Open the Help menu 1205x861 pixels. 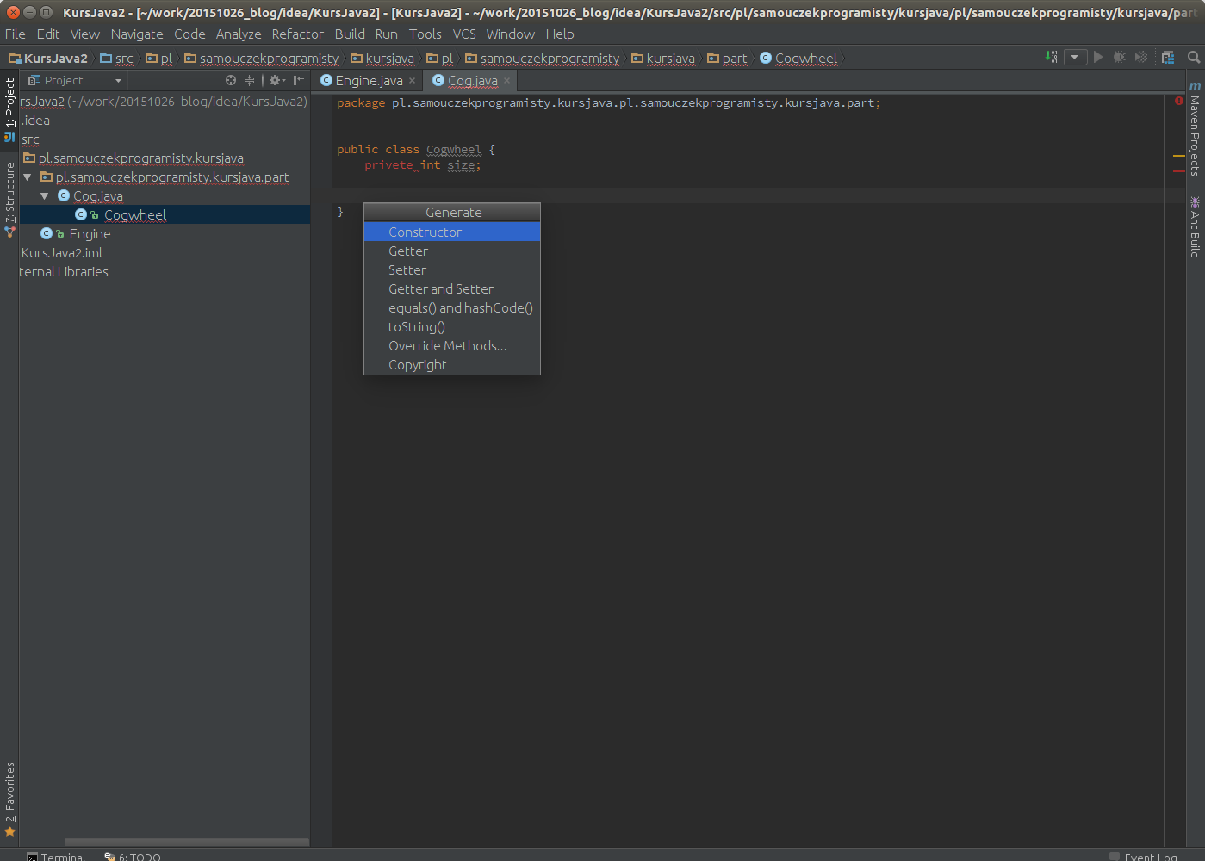(x=559, y=34)
